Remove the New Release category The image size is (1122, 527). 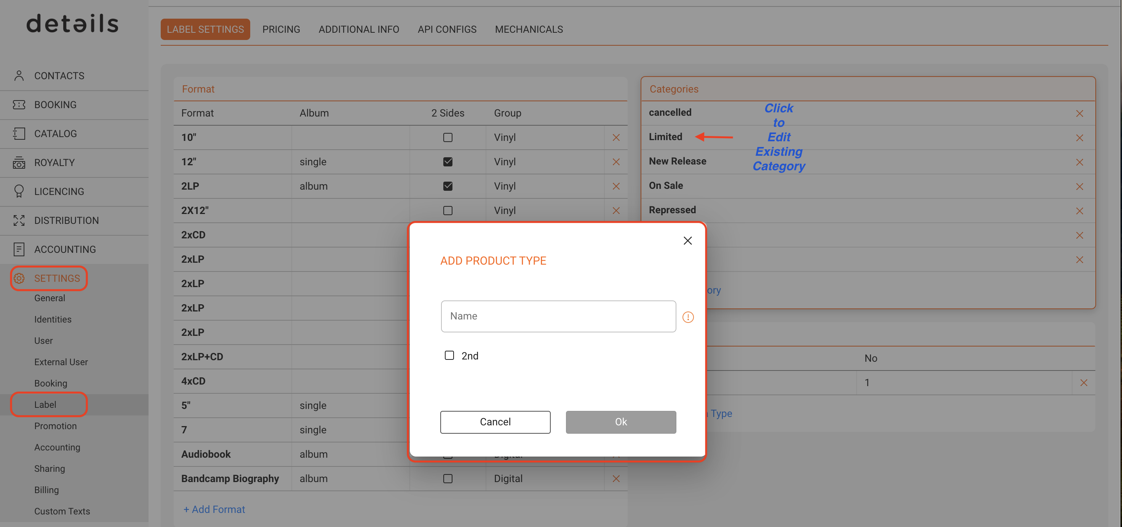(x=1079, y=163)
